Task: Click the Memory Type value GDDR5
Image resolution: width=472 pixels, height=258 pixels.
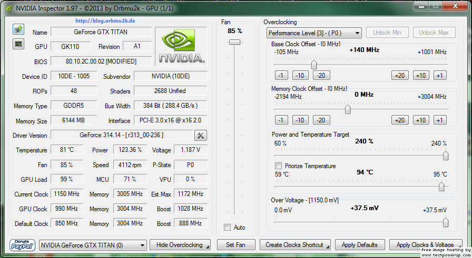Action: [x=74, y=106]
